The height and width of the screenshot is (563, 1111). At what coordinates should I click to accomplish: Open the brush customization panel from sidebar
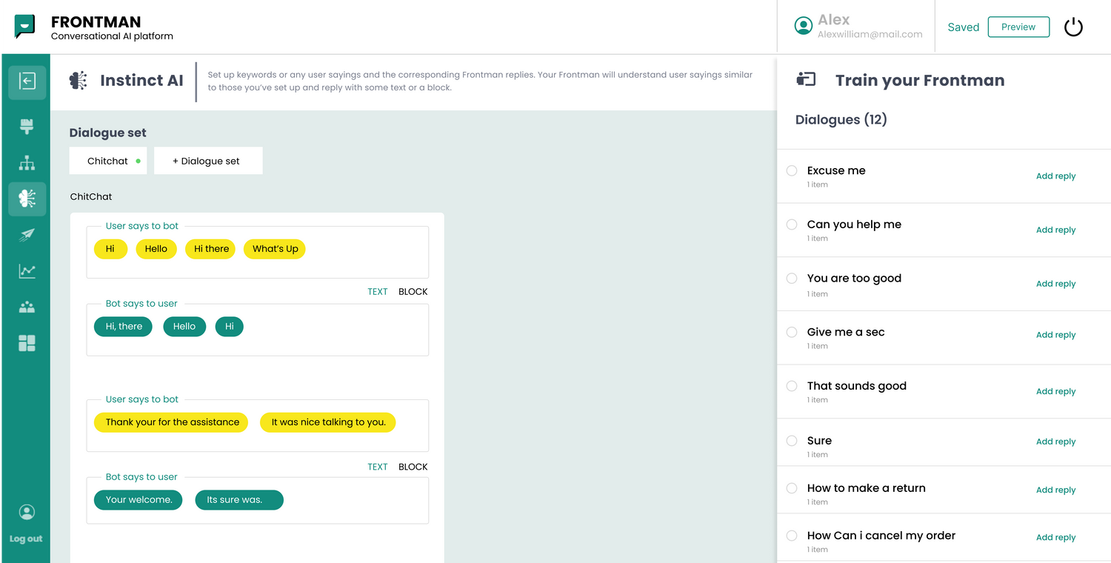pos(27,126)
